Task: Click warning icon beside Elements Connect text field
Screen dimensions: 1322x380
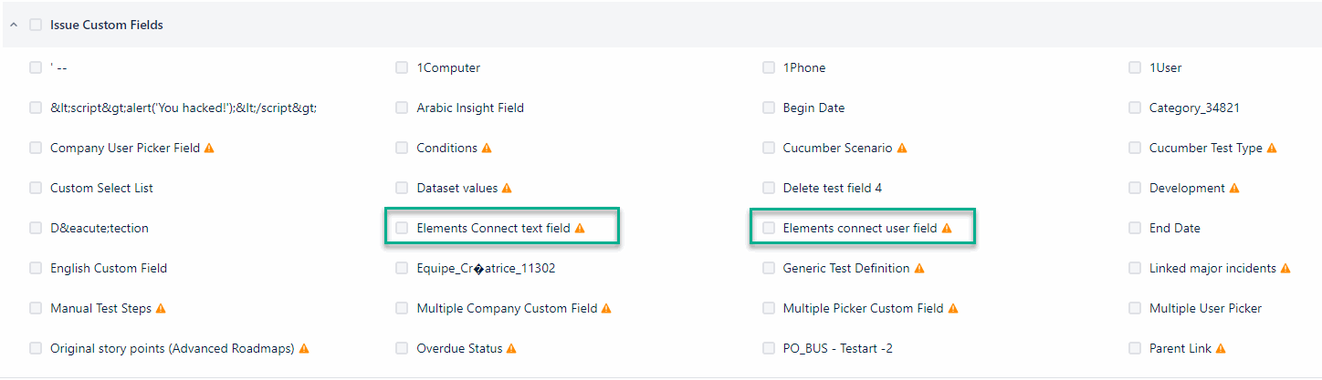Action: coord(580,228)
